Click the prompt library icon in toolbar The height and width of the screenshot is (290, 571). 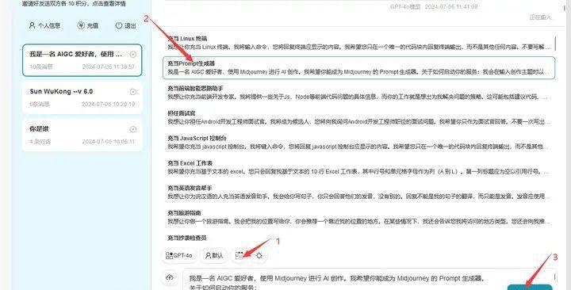240,255
